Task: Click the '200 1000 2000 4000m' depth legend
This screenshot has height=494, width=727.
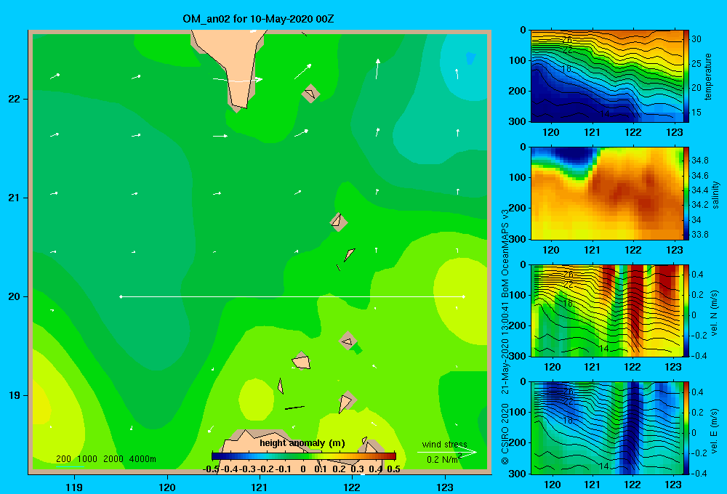Action: pos(105,459)
